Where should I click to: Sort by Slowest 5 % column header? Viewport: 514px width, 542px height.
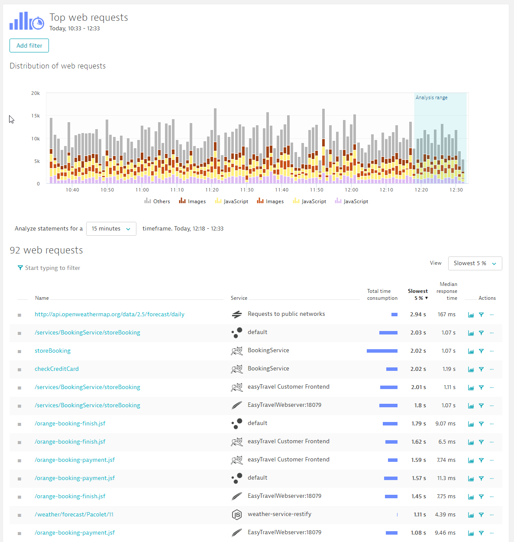pos(418,295)
